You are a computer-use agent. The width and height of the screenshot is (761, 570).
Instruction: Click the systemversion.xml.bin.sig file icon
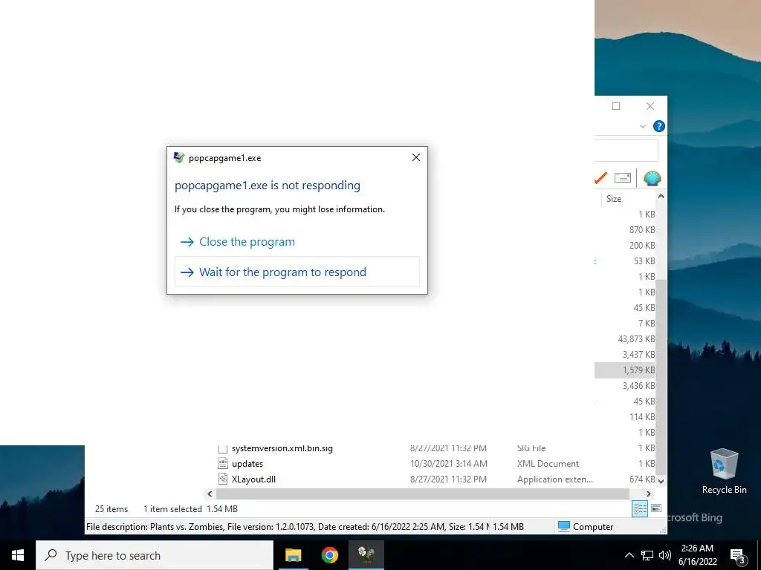tap(223, 449)
